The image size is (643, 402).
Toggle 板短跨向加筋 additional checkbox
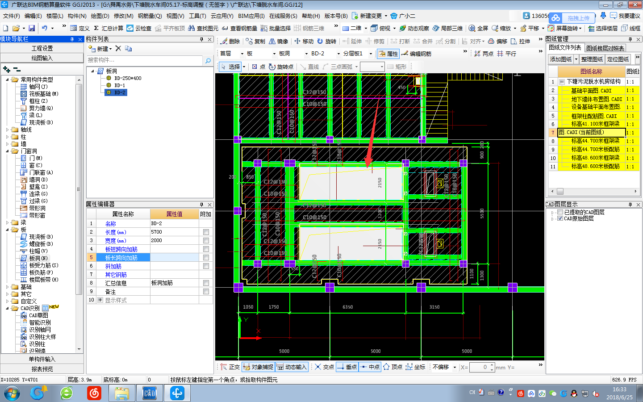point(206,249)
